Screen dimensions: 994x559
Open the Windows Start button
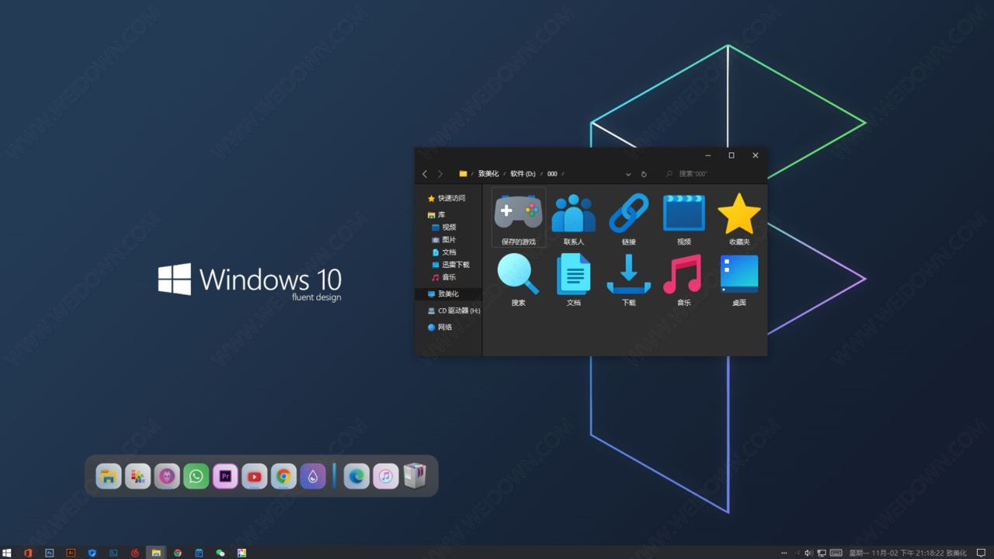(x=7, y=553)
